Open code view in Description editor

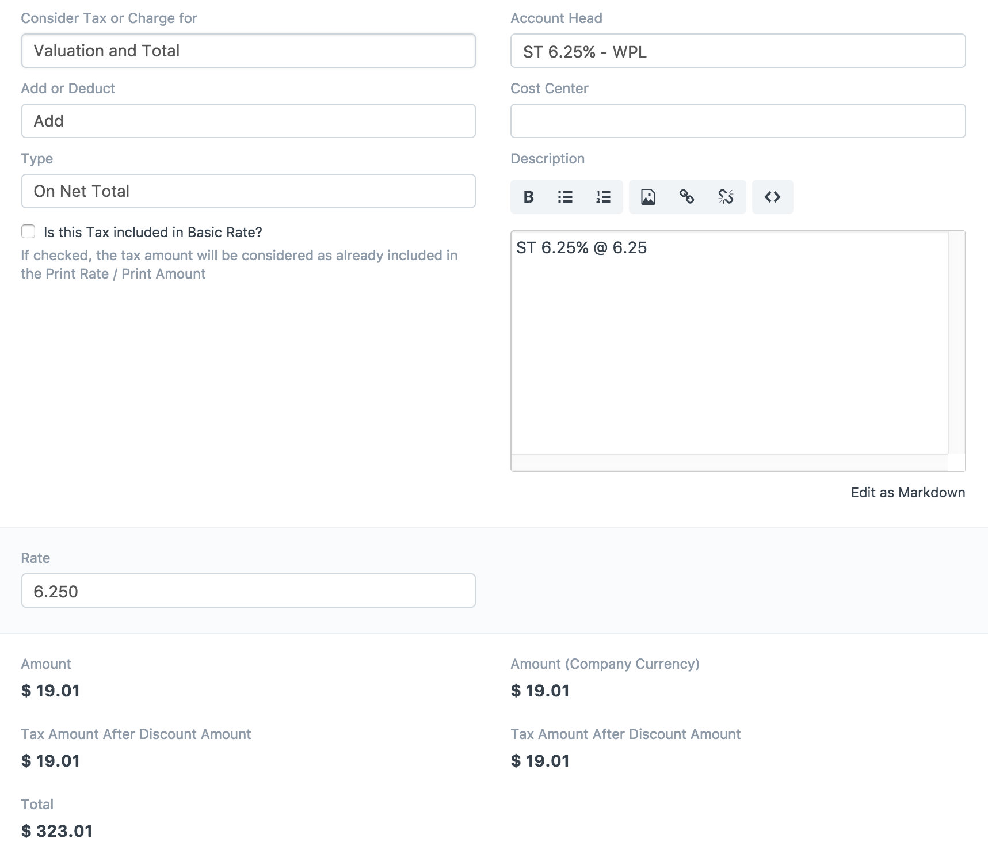click(x=772, y=197)
